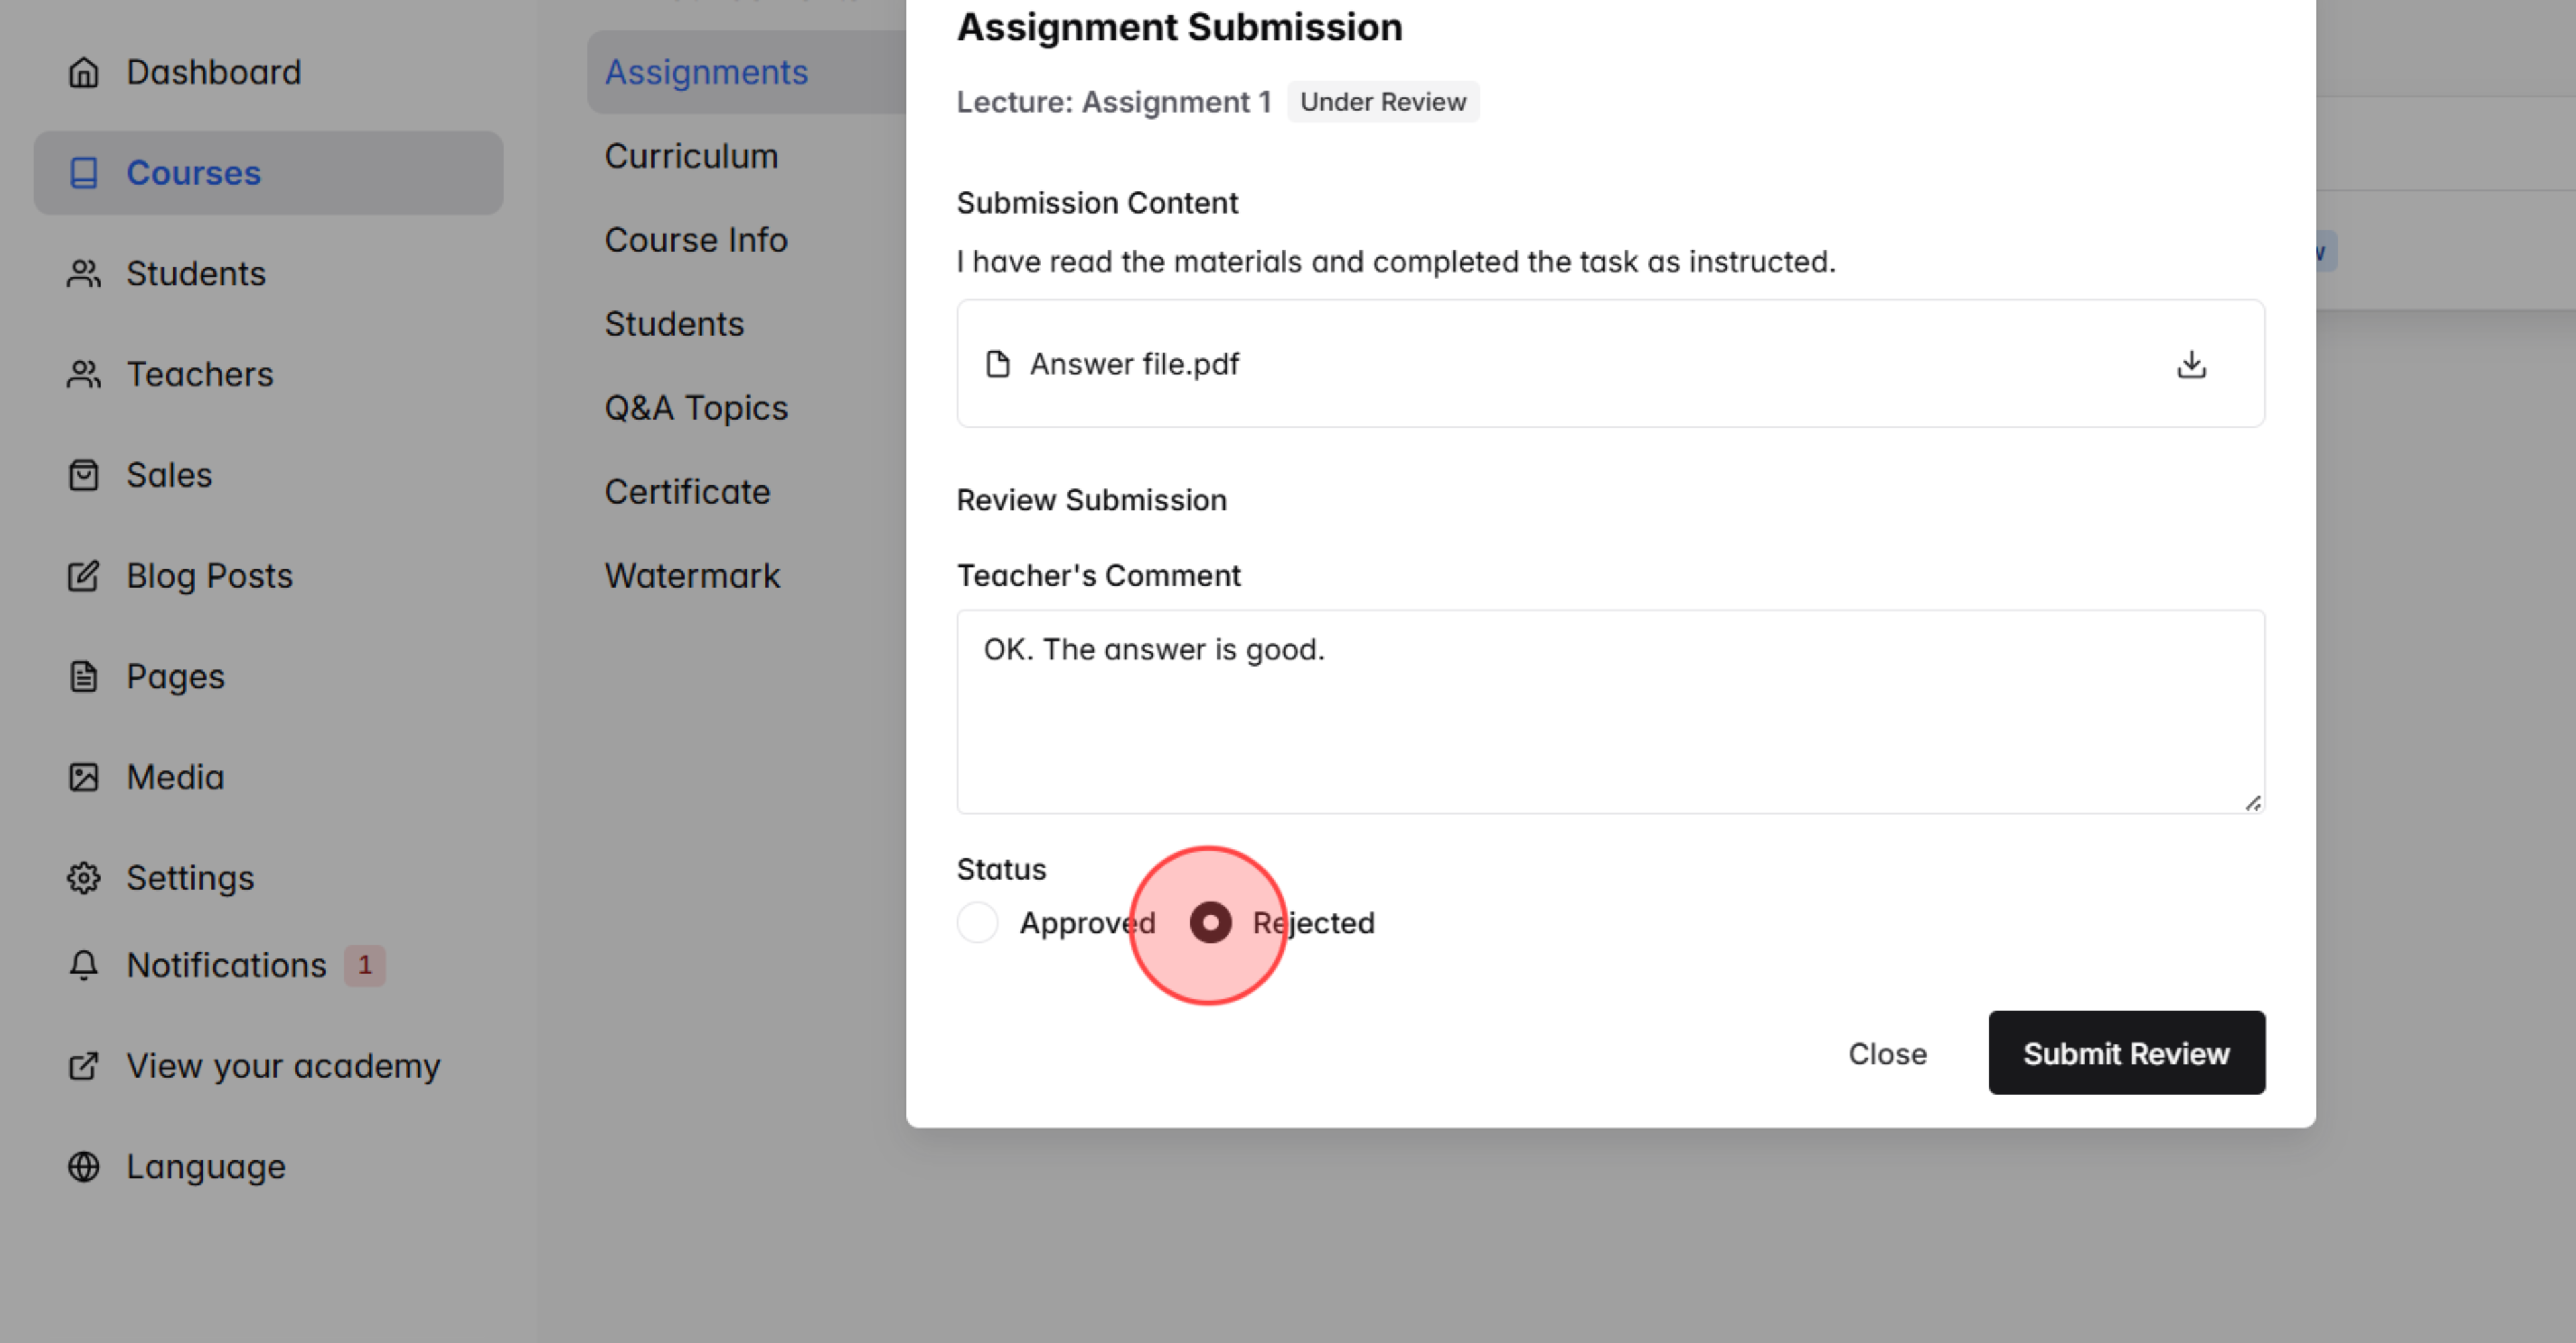Click the Settings gear icon
This screenshot has width=2576, height=1343.
point(84,877)
